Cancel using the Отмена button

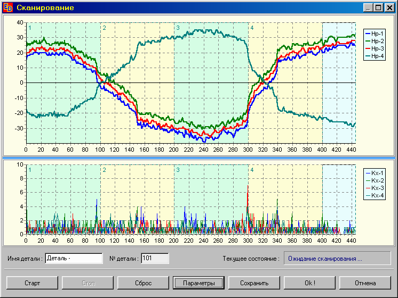click(x=365, y=283)
